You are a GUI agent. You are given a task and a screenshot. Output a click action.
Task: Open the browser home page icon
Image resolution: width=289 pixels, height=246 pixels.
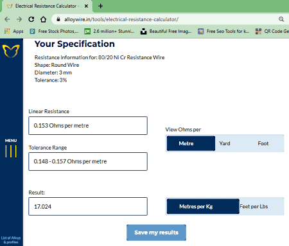pos(43,19)
